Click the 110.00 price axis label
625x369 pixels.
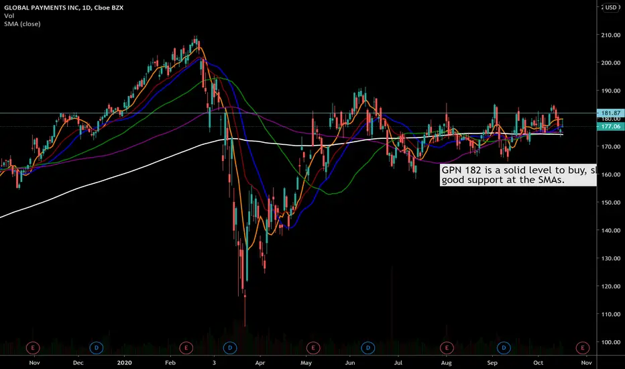point(611,314)
